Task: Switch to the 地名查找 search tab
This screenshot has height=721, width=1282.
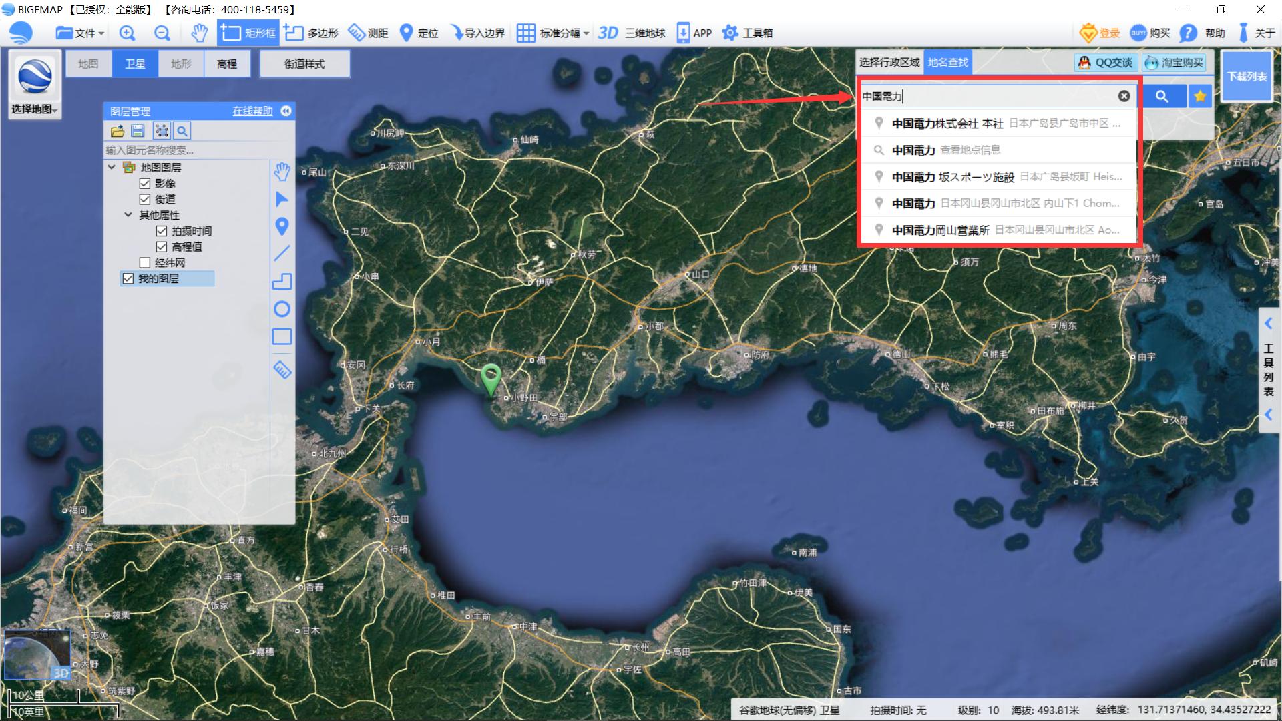Action: (x=947, y=62)
